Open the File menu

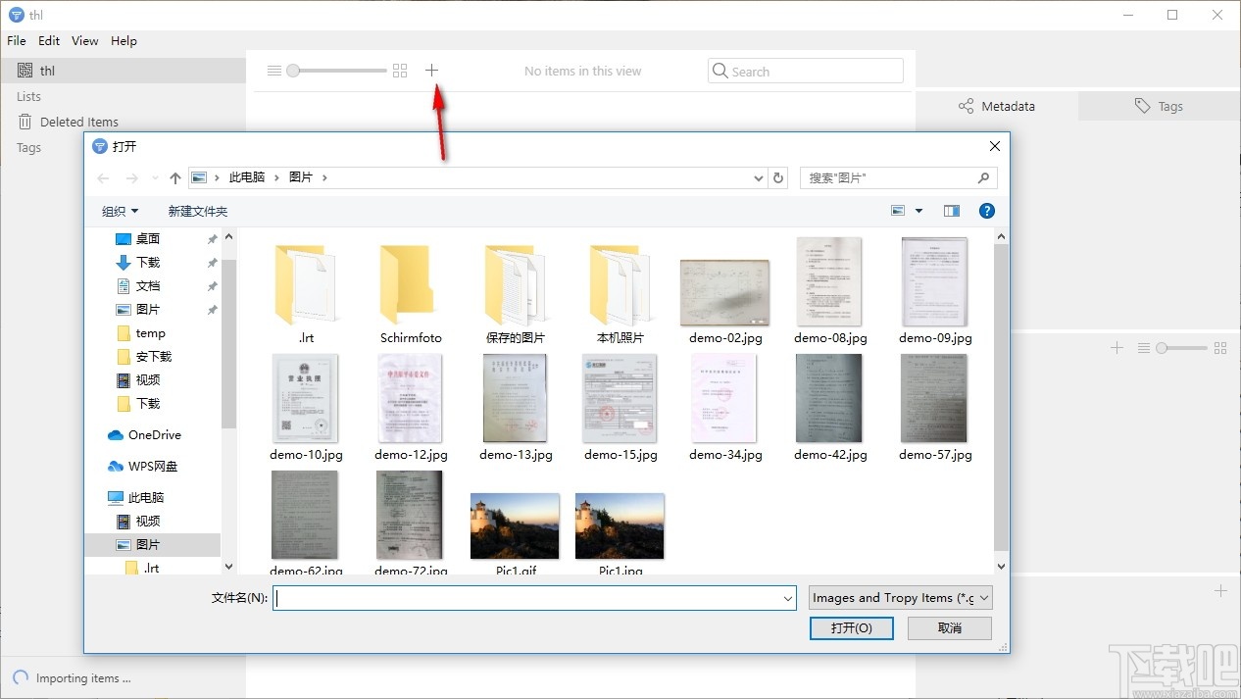17,41
